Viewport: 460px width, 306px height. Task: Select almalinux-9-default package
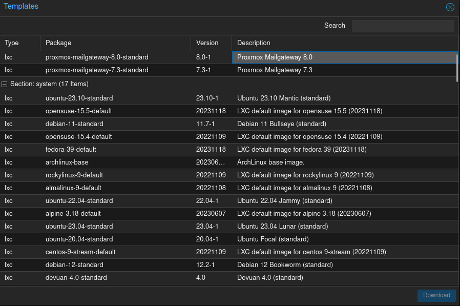[x=73, y=188]
